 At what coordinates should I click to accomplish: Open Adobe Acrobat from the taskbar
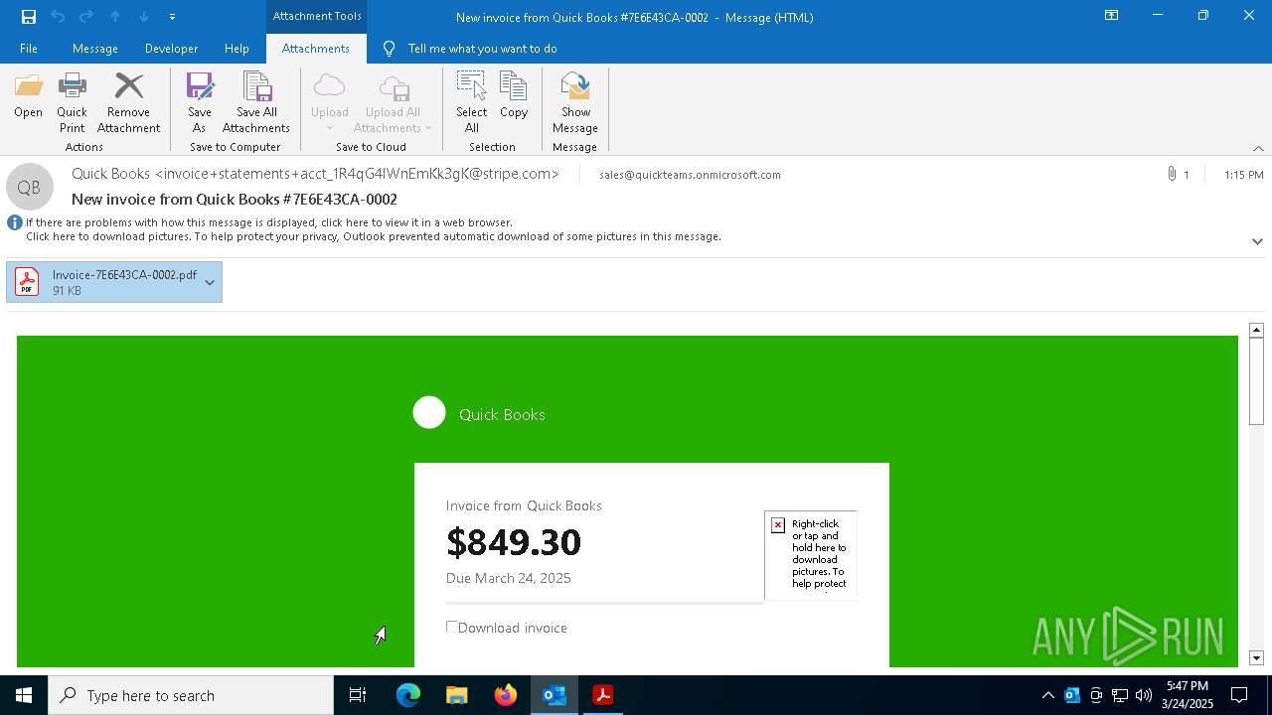[603, 695]
